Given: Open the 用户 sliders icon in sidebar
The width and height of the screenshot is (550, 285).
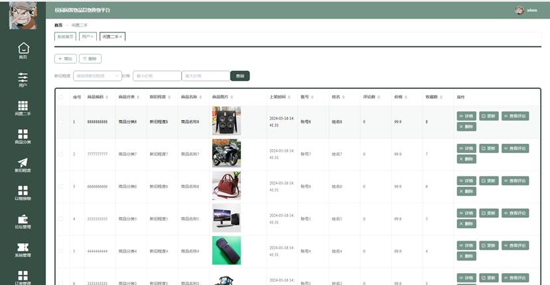Looking at the screenshot, I should (x=23, y=77).
